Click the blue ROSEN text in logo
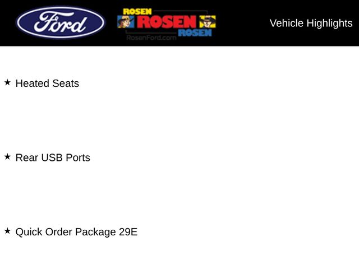Image resolution: width=359 pixels, height=269 pixels. [x=195, y=33]
